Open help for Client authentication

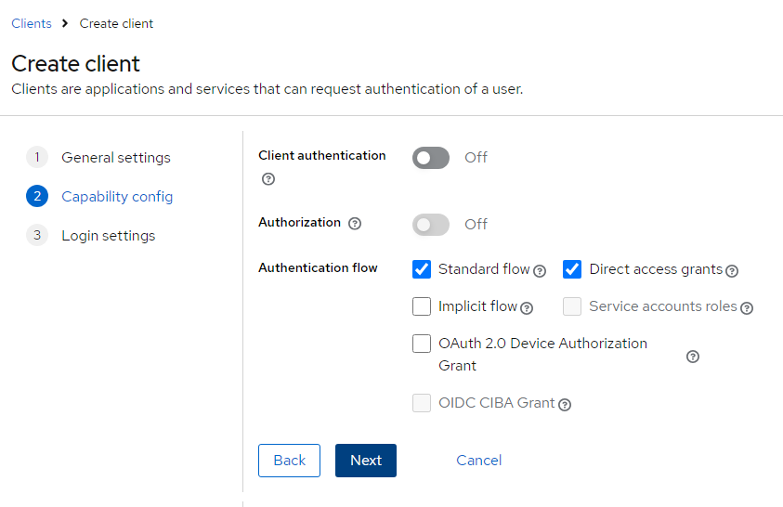point(268,178)
